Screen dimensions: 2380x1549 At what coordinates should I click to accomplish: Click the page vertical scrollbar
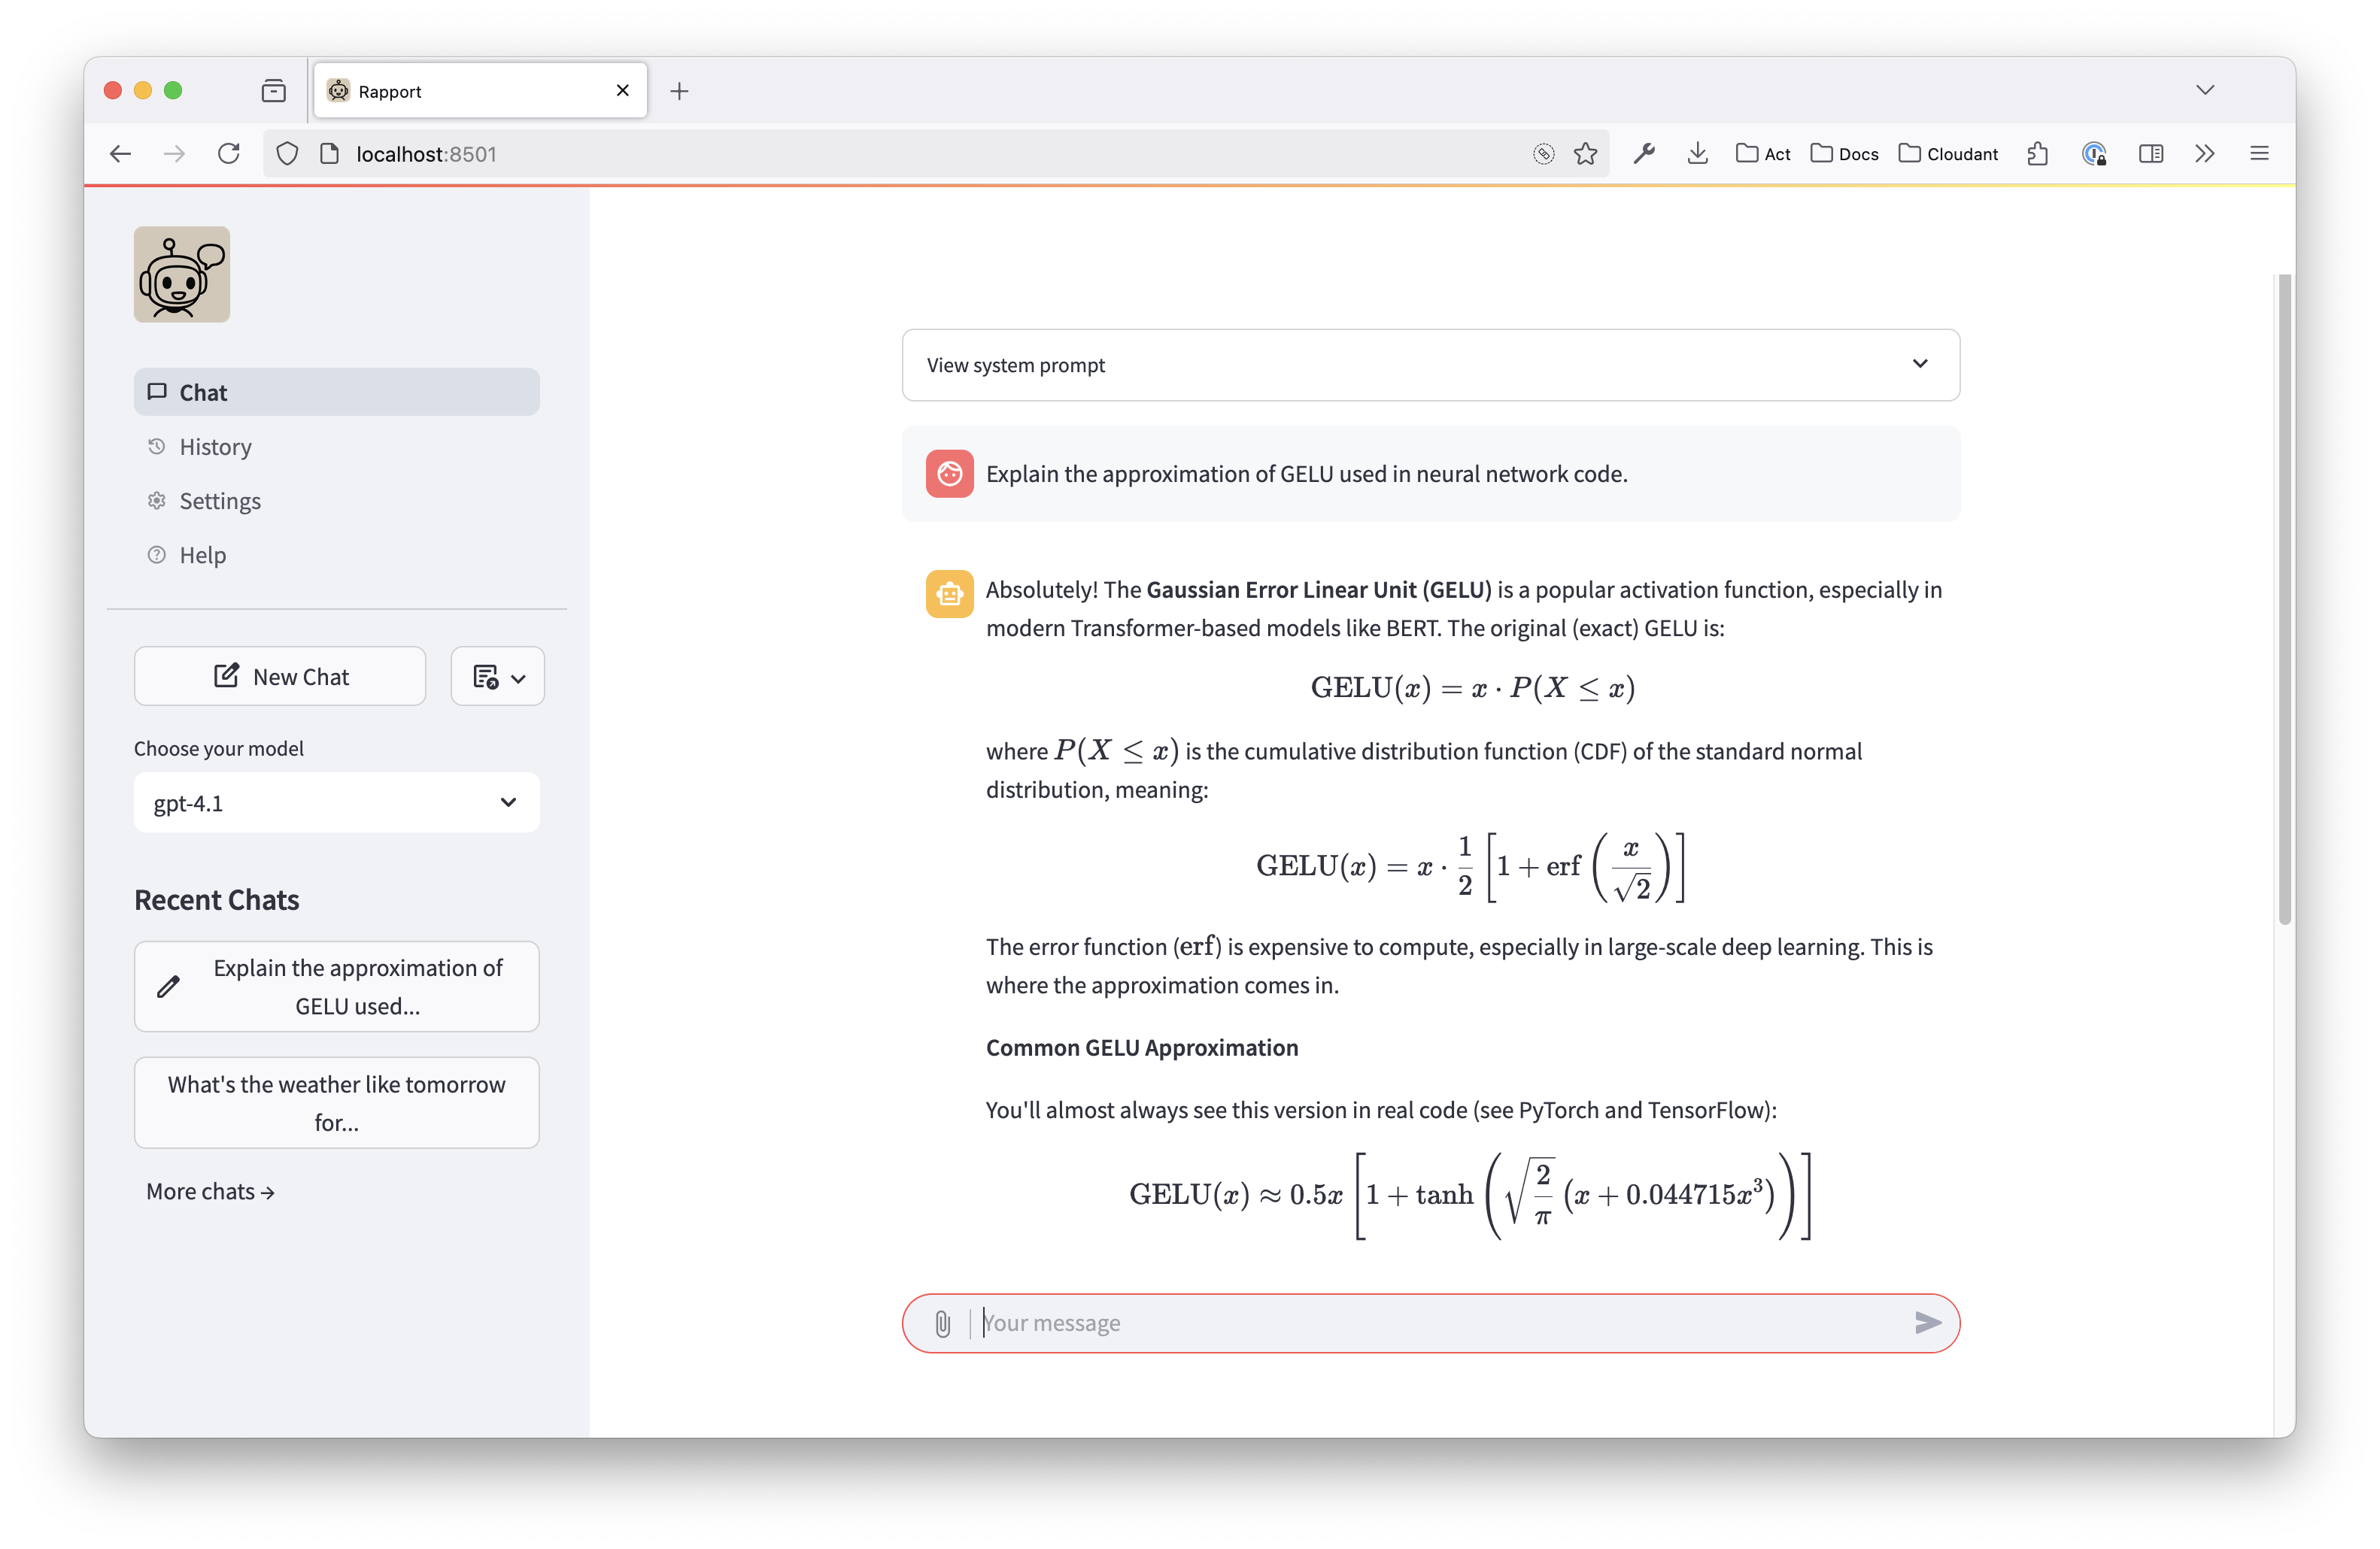coord(2285,599)
